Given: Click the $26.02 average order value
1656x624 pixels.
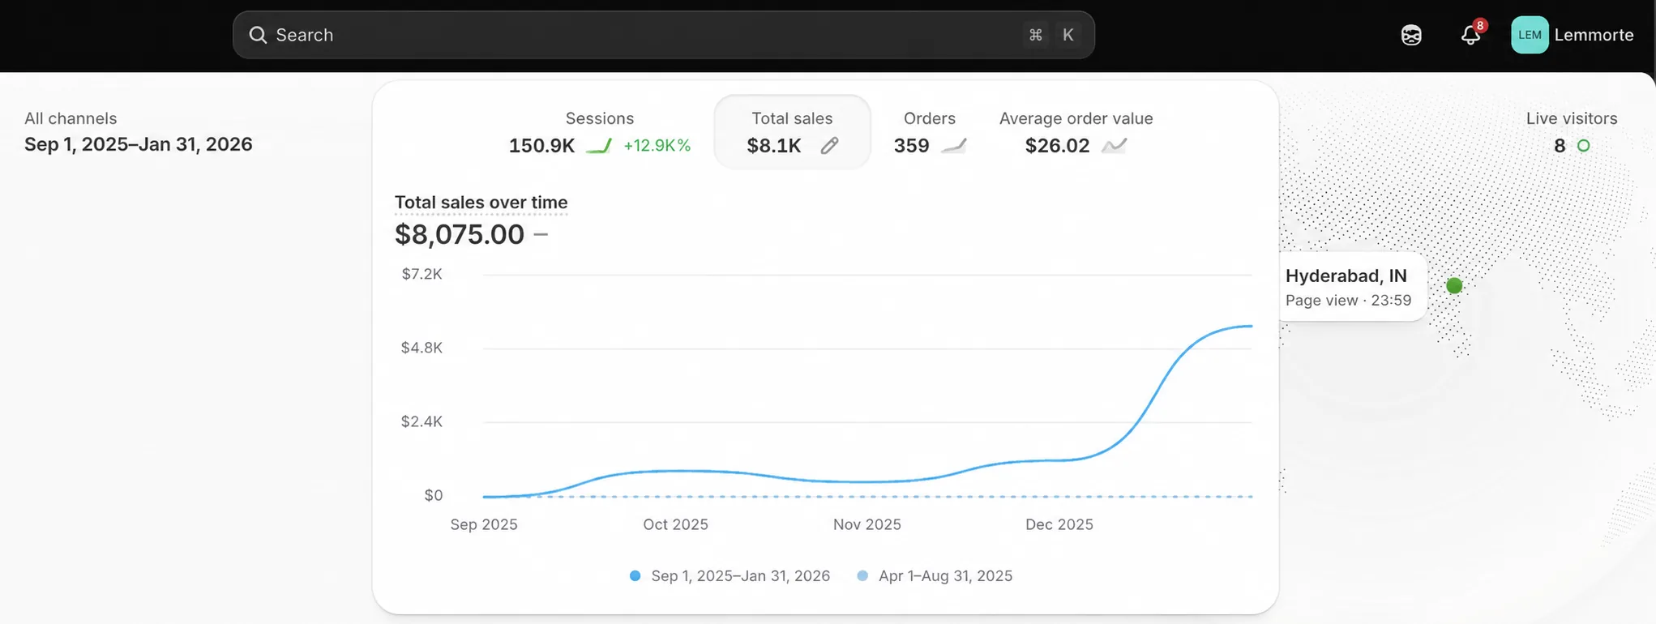Looking at the screenshot, I should tap(1057, 146).
